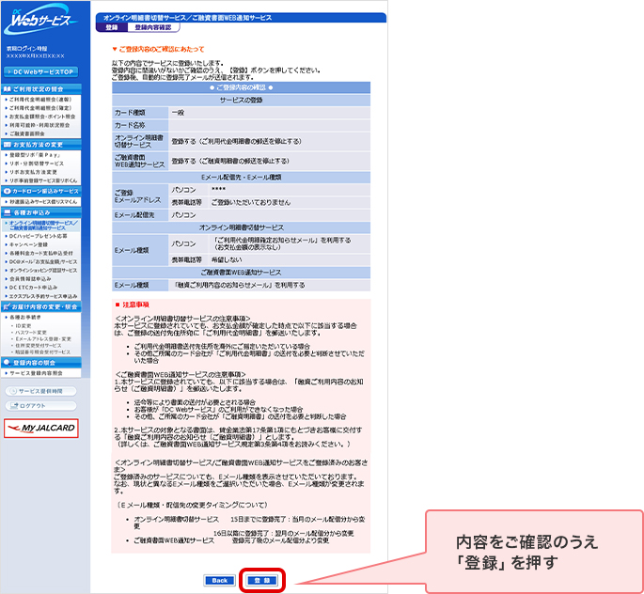Screen dimensions: 644x594
Task: Open 利用可能枠・利用状況照会 link
Action: point(39,125)
